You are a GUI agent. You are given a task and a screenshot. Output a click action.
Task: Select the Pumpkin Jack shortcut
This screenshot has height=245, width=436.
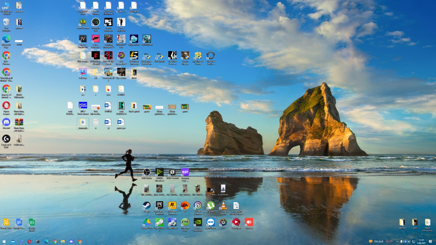coord(96,24)
